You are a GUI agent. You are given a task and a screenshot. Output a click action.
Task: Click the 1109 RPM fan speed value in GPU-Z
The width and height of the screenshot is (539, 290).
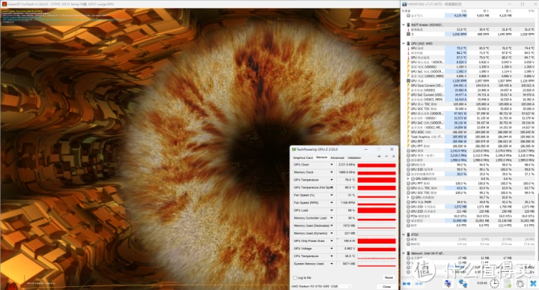(349, 202)
